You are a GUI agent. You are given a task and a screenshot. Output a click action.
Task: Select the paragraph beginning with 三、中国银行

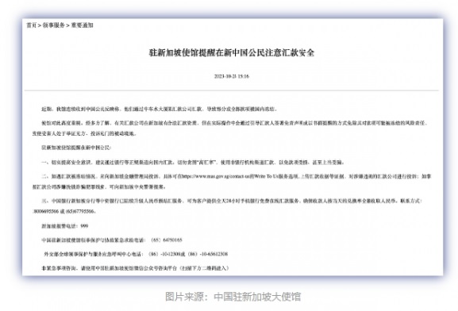(227, 205)
